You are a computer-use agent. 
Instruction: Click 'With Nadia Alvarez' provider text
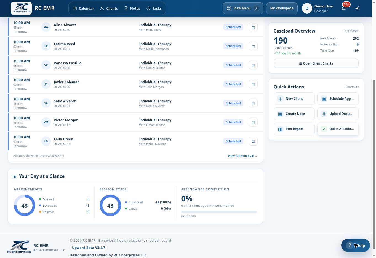tap(152, 106)
